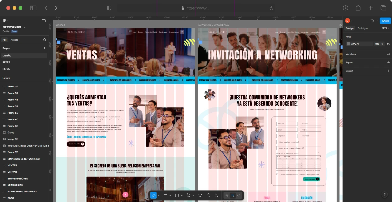Select the Frame tool
The height and width of the screenshot is (202, 392).
pos(165,195)
